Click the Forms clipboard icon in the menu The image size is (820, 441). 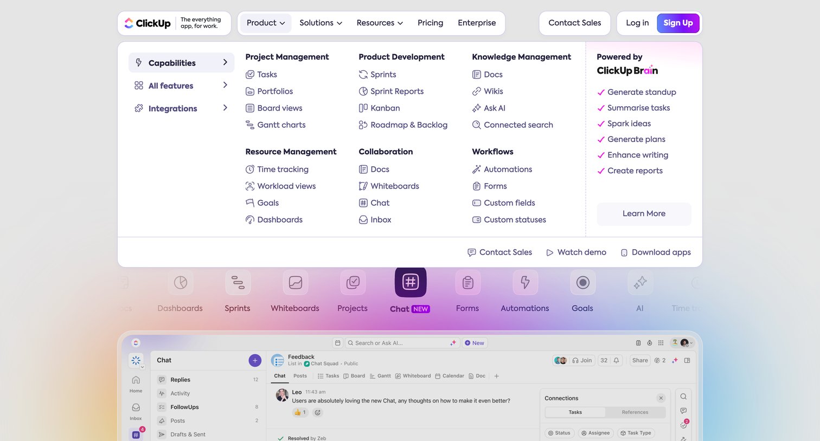477,186
